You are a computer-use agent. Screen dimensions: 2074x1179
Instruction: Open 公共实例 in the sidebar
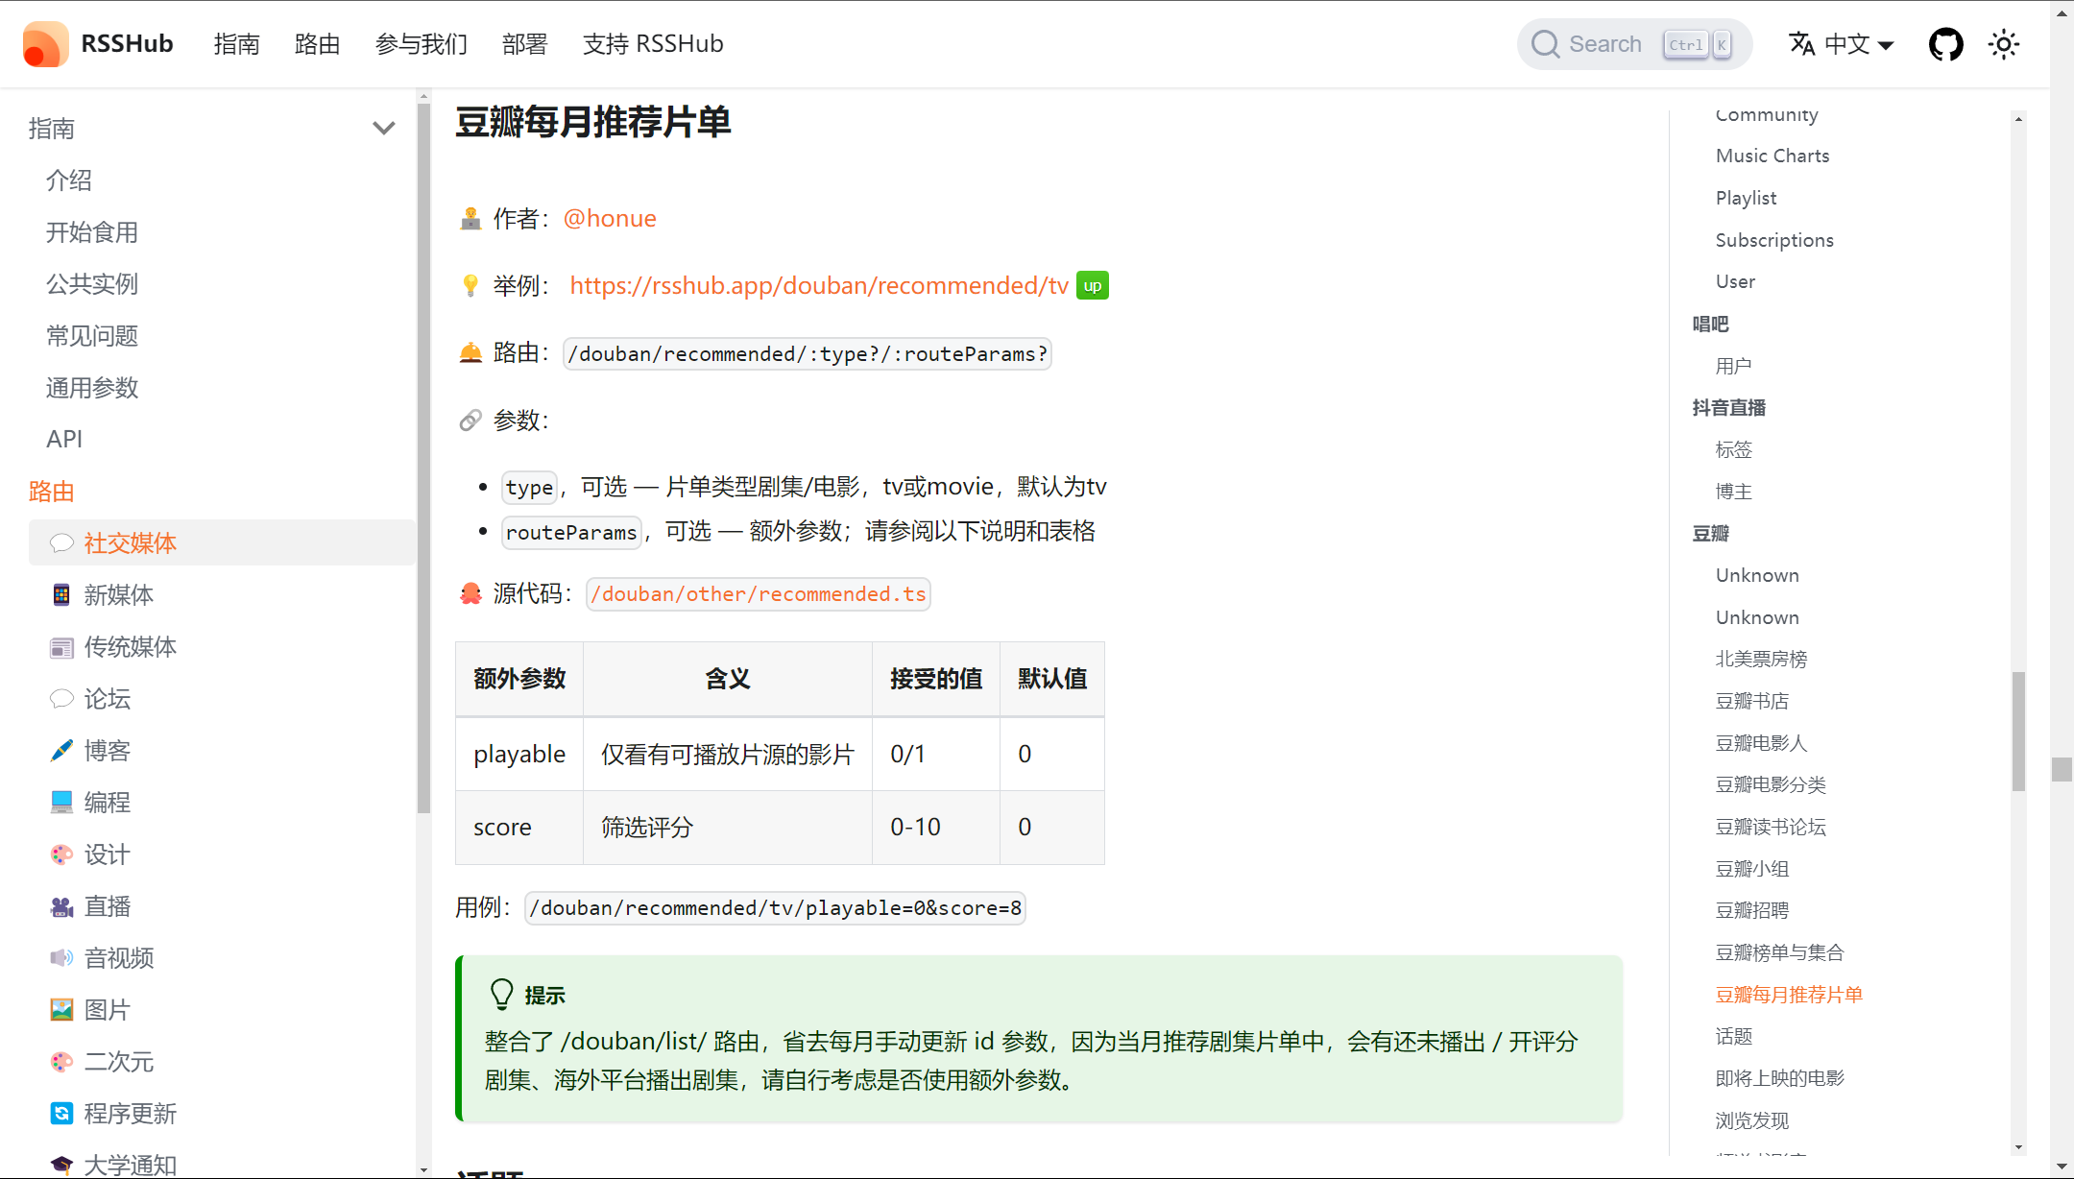pyautogui.click(x=92, y=284)
